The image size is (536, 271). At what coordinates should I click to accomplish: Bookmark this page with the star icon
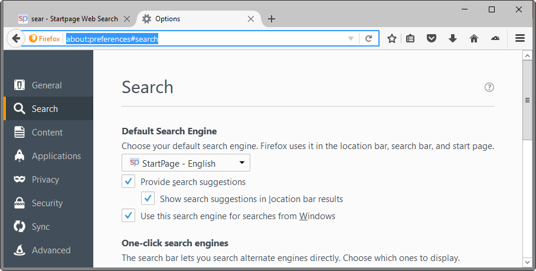[x=392, y=38]
